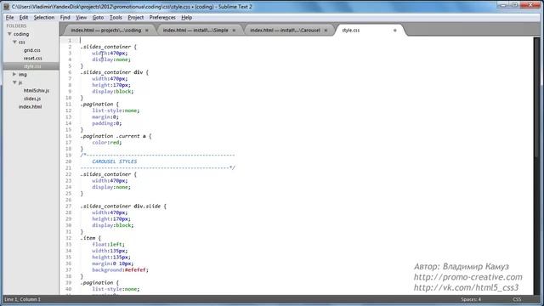
Task: Open html5shiv.js in sidebar
Action: click(37, 91)
